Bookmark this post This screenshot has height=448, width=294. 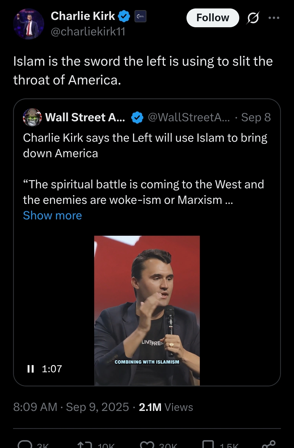[x=208, y=444]
